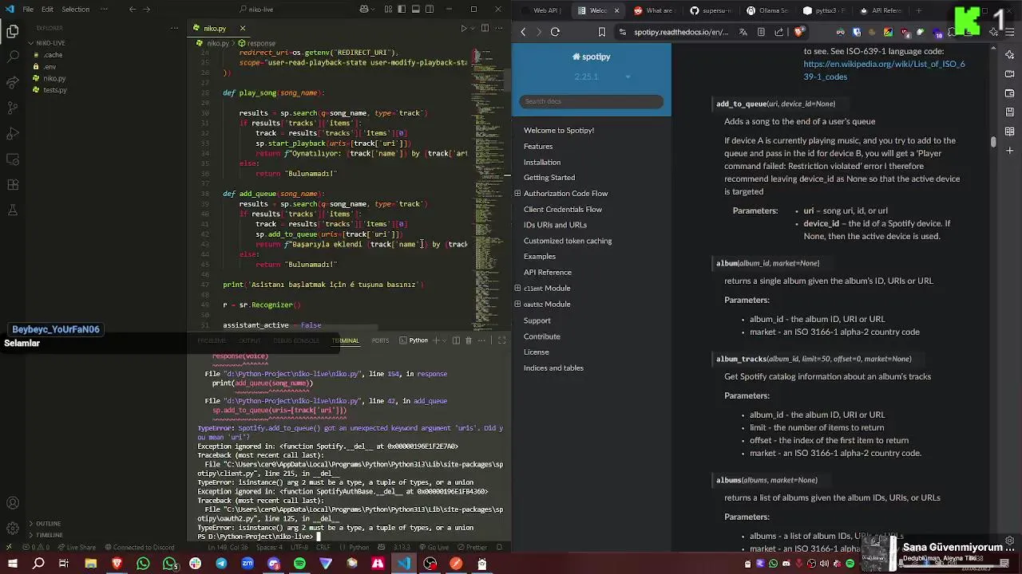Image resolution: width=1022 pixels, height=574 pixels.
Task: Reload the spotipy docs page
Action: (555, 32)
